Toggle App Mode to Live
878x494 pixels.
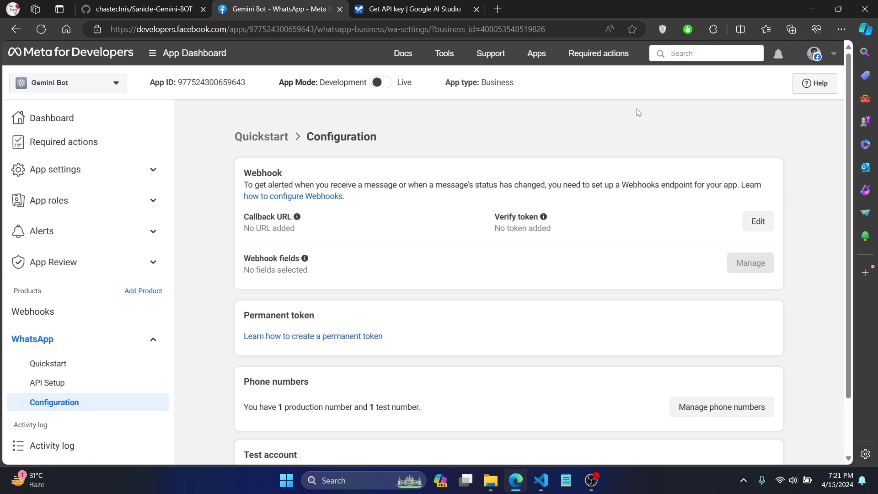(381, 82)
